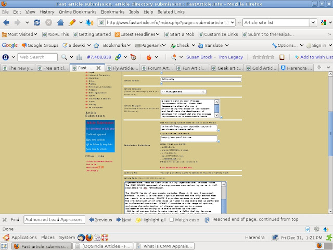Go to the browser Home page icon
333x250 pixels.
(60, 23)
